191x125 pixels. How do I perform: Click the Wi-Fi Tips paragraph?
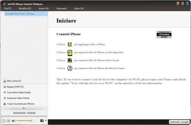pos(121,81)
